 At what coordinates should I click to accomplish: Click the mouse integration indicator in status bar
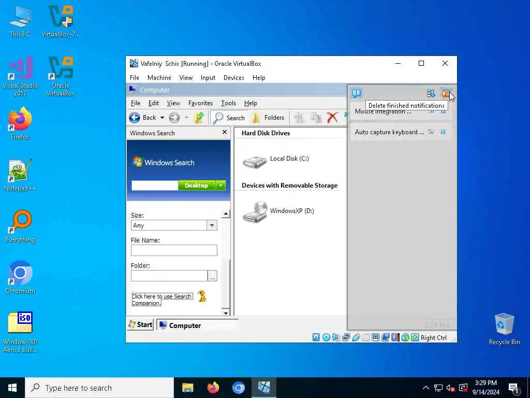(405, 337)
